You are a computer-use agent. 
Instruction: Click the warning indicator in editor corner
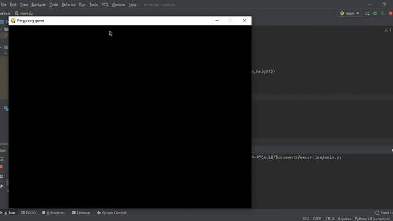(387, 30)
